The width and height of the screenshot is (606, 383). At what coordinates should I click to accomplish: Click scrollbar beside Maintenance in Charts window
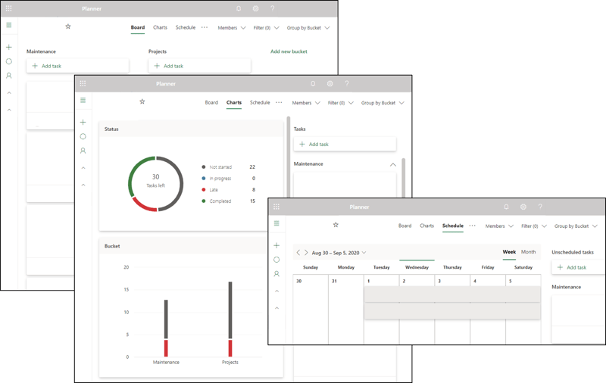404,178
